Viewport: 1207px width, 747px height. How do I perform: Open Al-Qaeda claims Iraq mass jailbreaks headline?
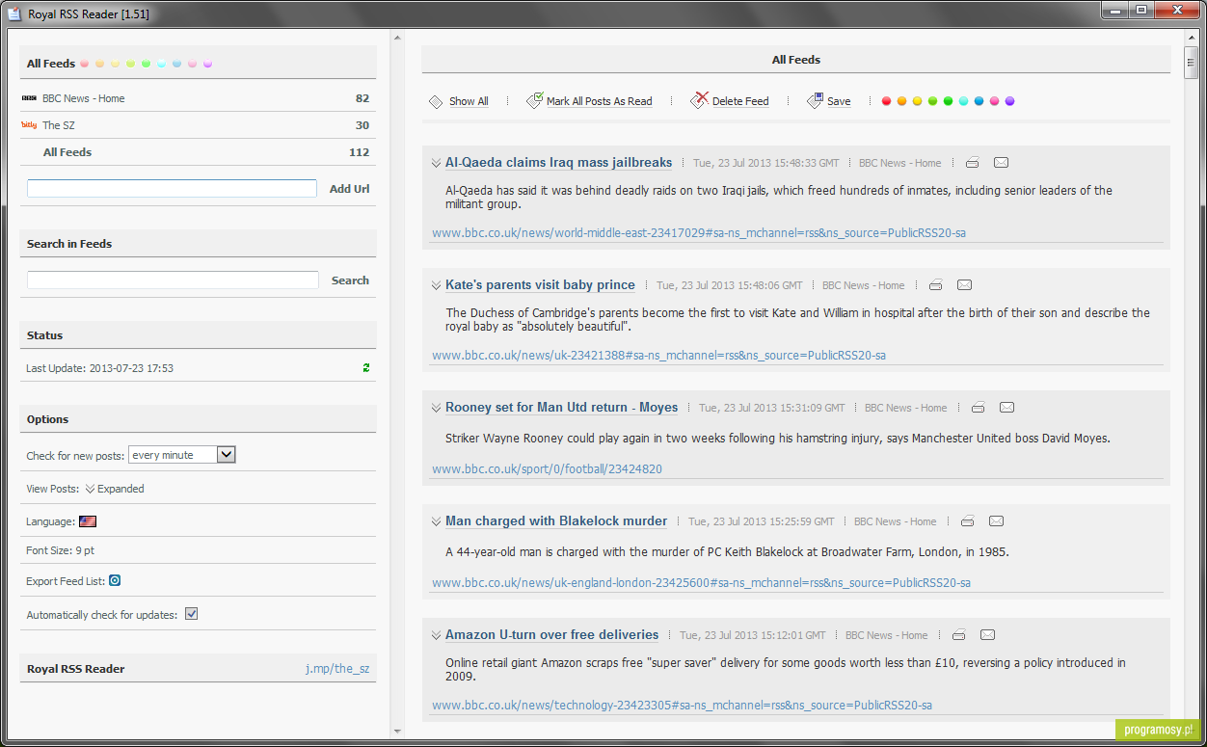(x=558, y=163)
